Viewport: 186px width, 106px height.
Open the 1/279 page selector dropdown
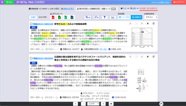click(x=93, y=104)
